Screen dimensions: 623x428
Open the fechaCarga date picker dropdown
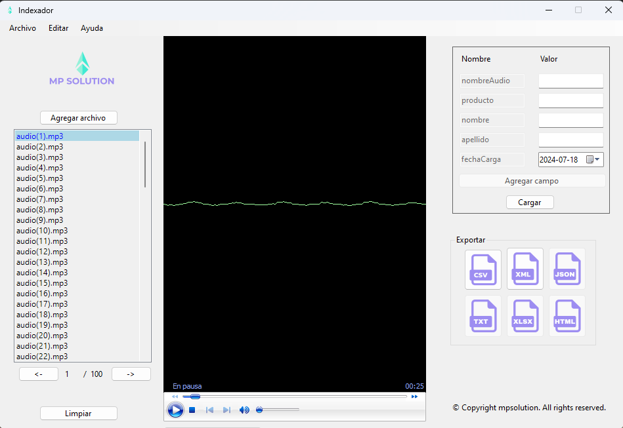click(x=598, y=159)
